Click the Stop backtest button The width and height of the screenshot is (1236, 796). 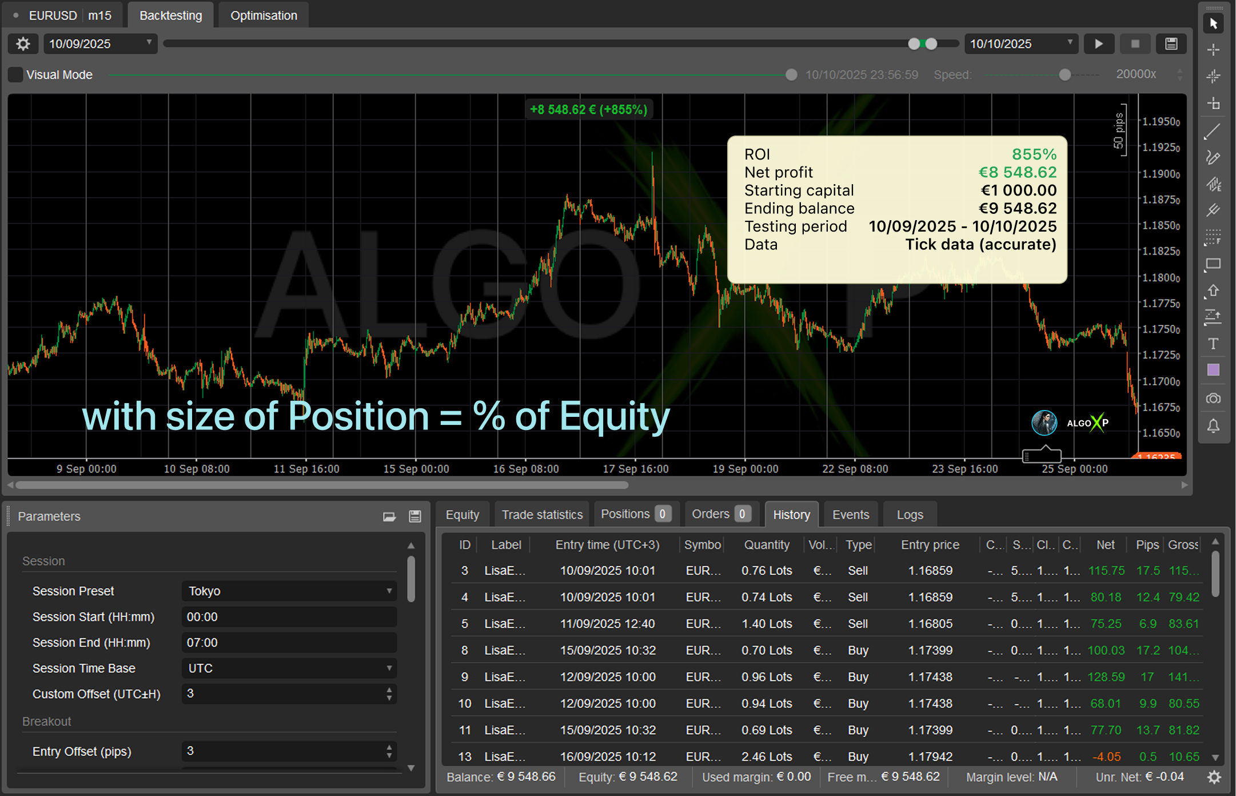point(1135,44)
